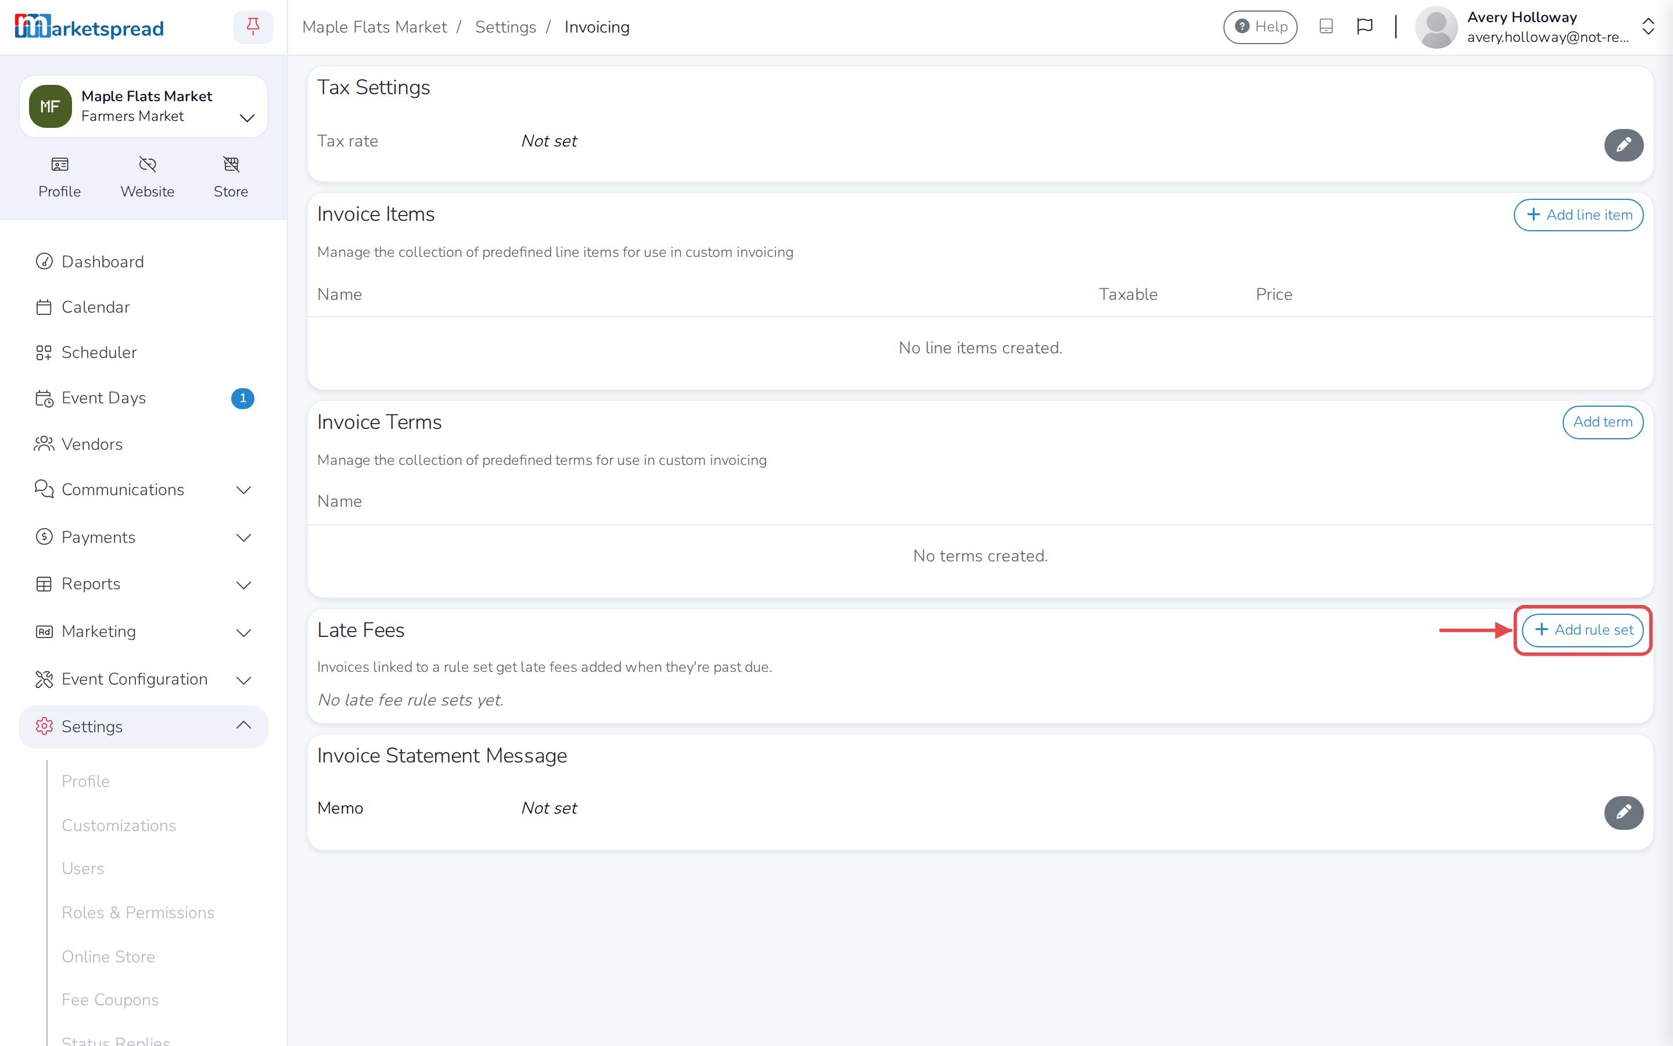The width and height of the screenshot is (1673, 1046).
Task: Open Calendar in sidebar
Action: point(143,307)
